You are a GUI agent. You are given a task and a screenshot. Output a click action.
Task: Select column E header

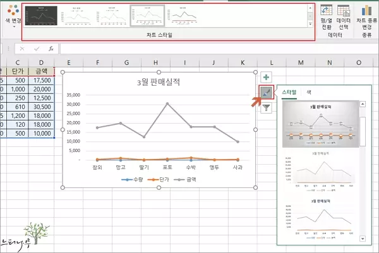[69, 62]
